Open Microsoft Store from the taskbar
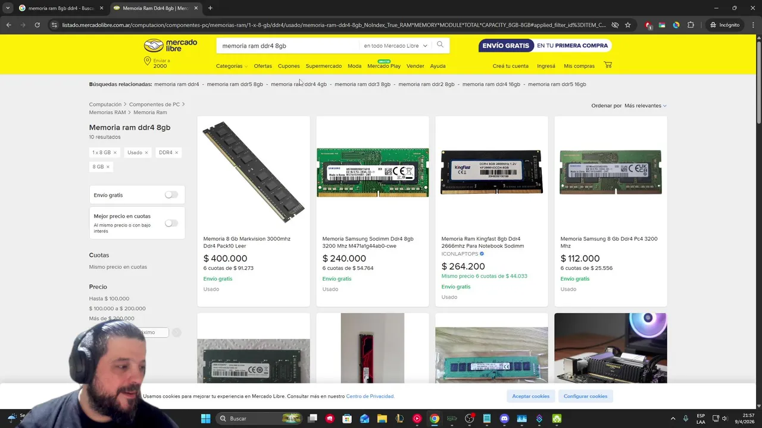The height and width of the screenshot is (428, 762). (347, 418)
